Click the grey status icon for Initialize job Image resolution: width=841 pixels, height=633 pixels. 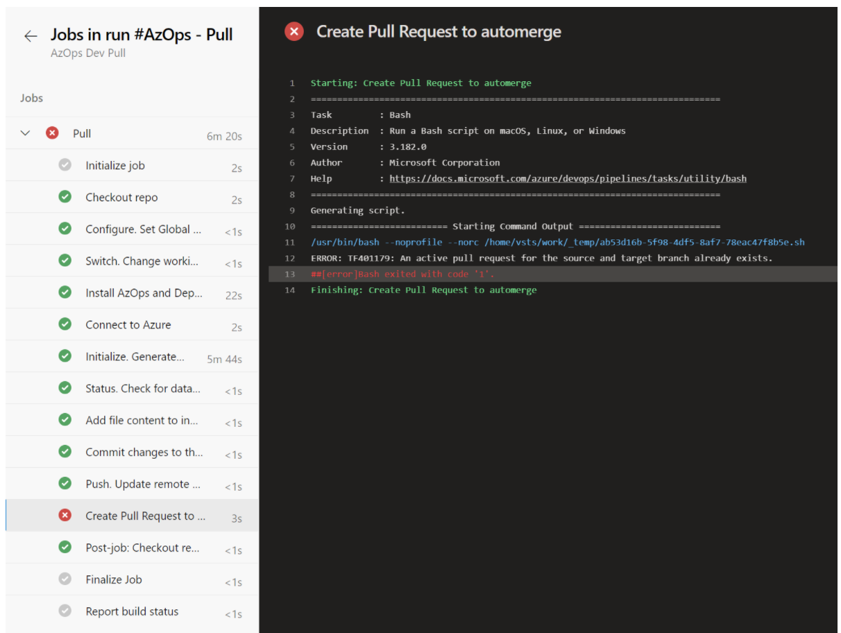65,165
